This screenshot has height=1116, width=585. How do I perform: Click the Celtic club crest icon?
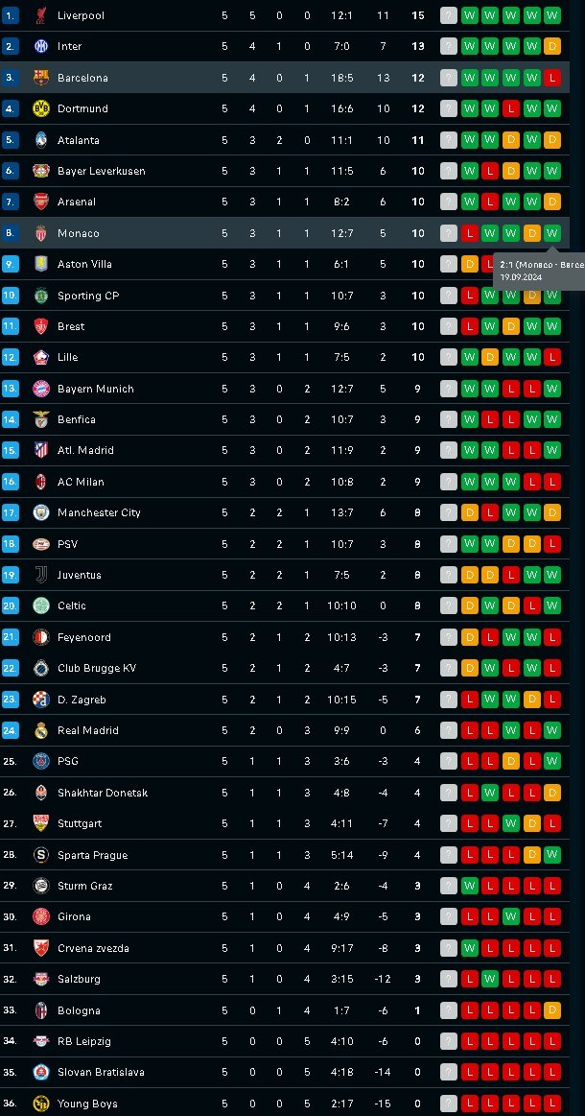pyautogui.click(x=41, y=605)
